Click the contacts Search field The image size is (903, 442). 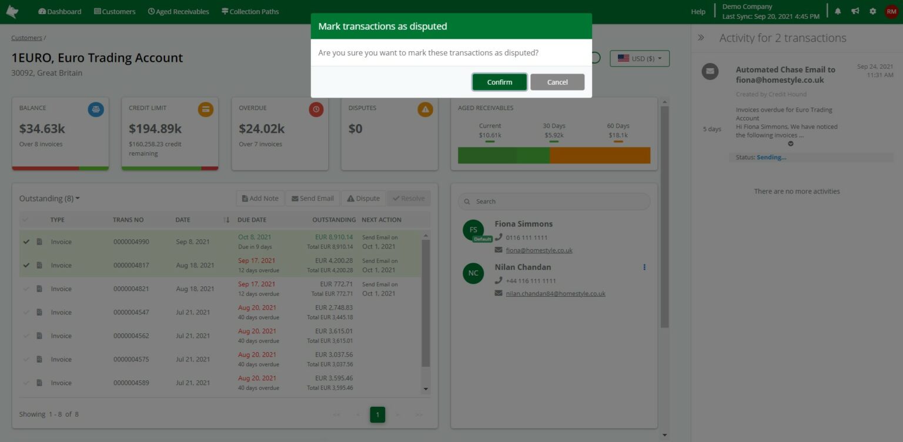click(553, 201)
